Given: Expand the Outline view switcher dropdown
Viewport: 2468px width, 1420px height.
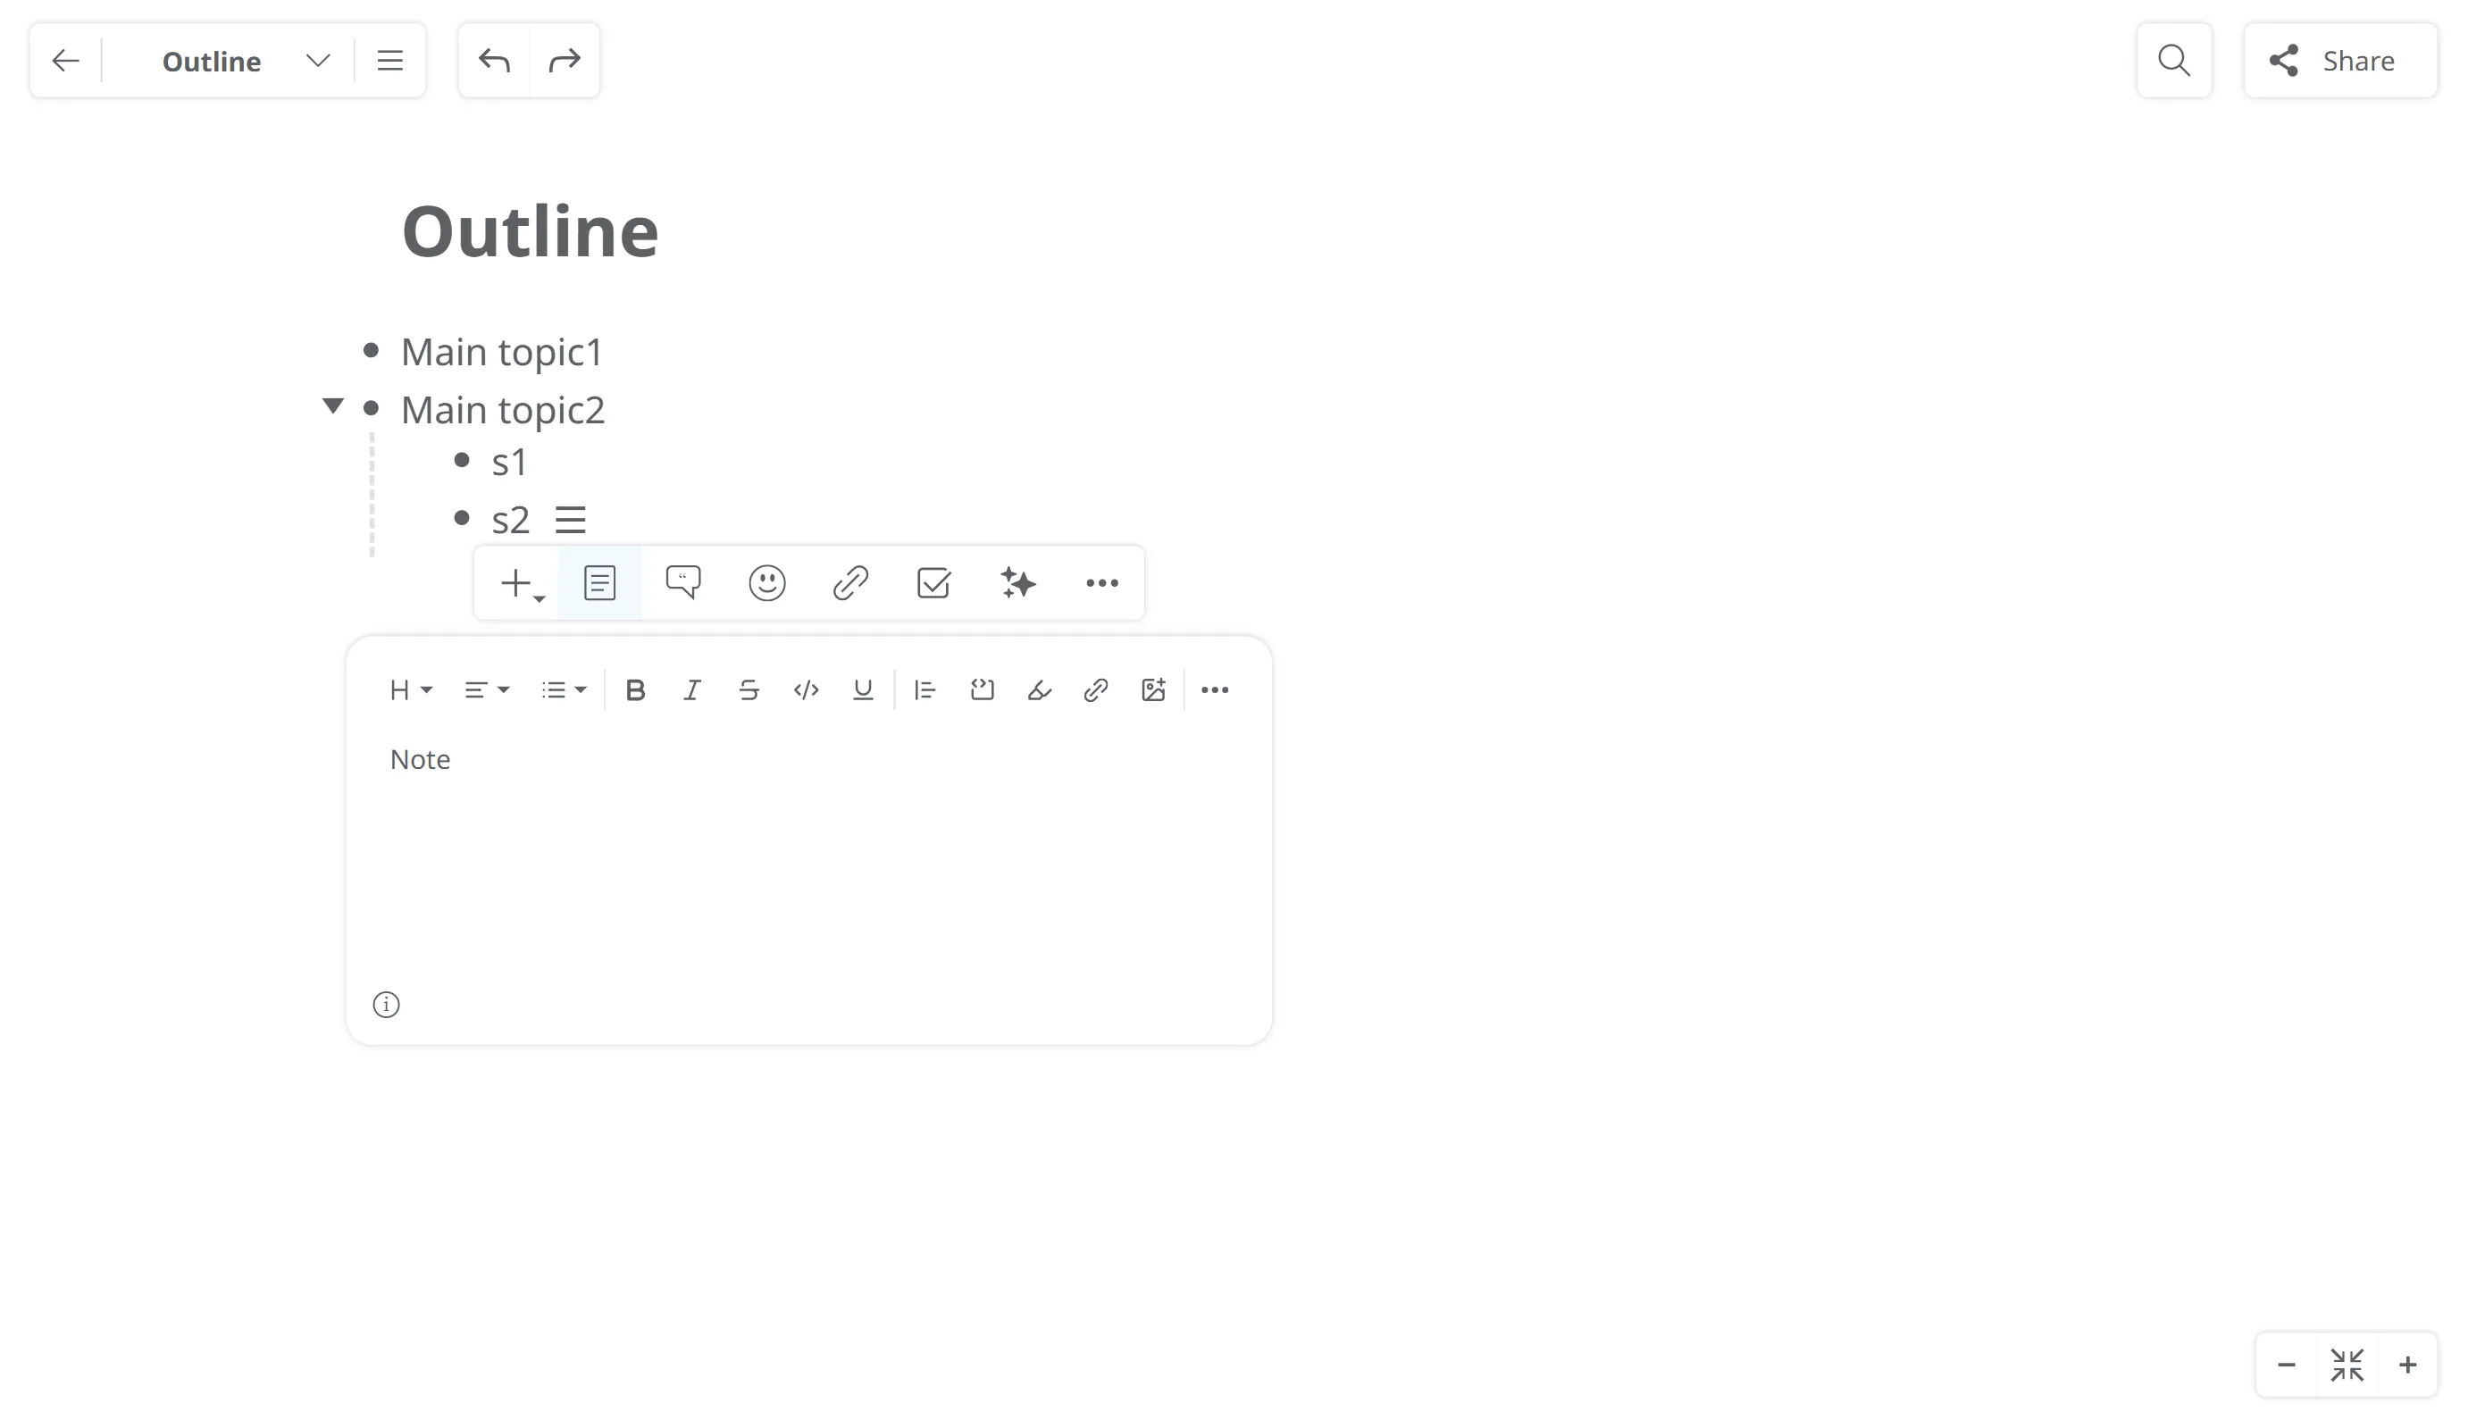Looking at the screenshot, I should tap(318, 61).
